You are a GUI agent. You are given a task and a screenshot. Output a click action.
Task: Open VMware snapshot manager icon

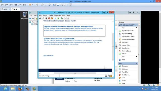50,5
